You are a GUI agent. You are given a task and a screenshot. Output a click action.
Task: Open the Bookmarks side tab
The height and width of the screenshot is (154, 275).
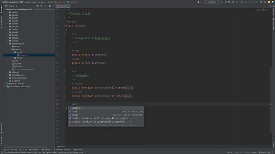click(1, 128)
